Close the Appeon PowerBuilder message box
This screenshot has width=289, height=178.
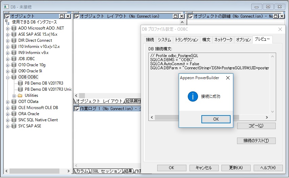228,78
